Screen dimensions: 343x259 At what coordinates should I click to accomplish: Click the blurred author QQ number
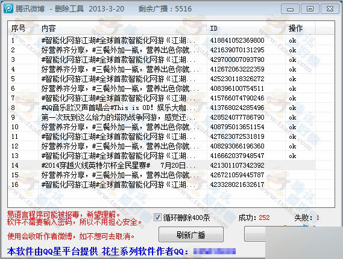pyautogui.click(x=215, y=251)
